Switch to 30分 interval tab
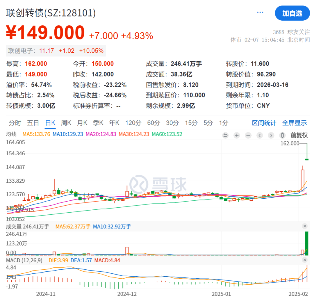This screenshot has width=314, height=299. [172, 123]
